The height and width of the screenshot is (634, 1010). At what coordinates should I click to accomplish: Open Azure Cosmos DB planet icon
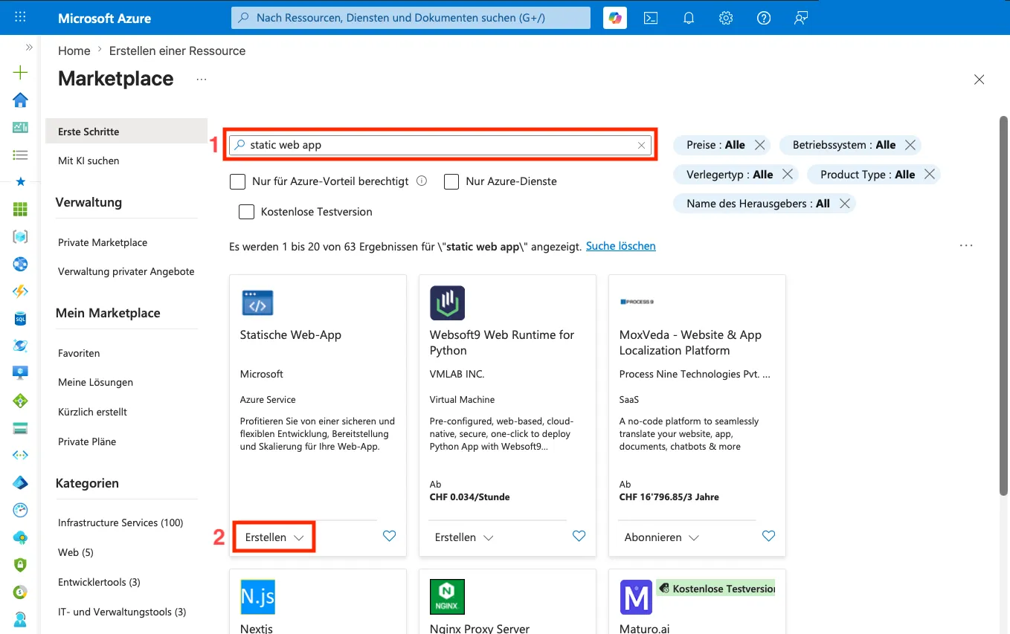(21, 346)
